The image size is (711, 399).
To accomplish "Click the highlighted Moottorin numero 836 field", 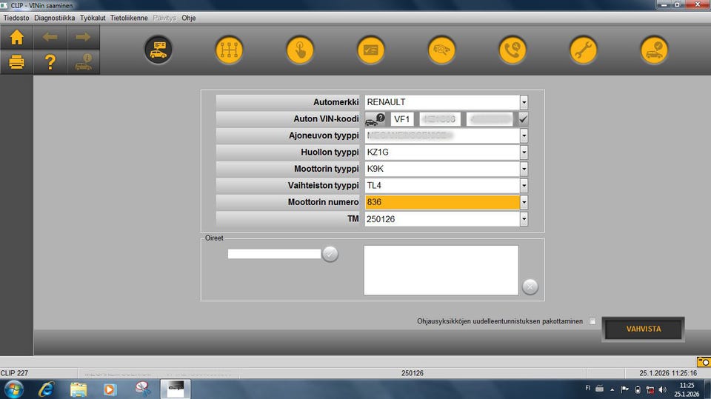I will [442, 202].
